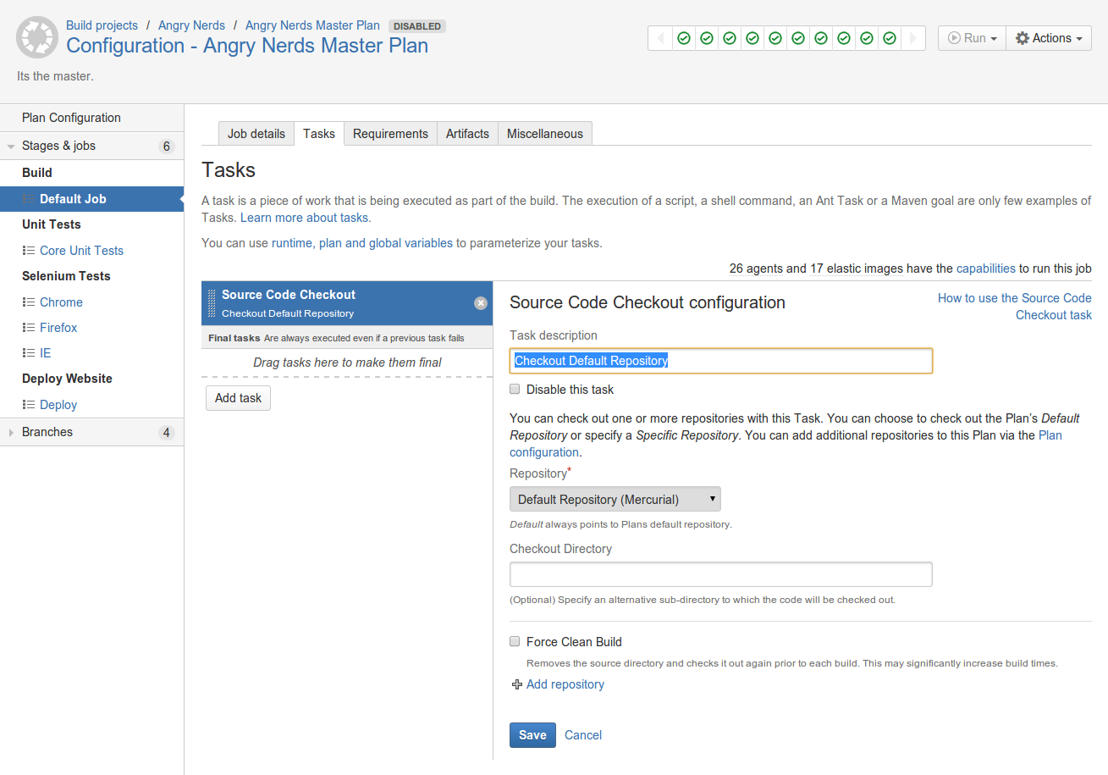Remove the Source Code Checkout task

coord(481,303)
